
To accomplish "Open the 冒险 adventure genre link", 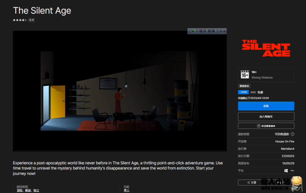I will tap(19, 191).
